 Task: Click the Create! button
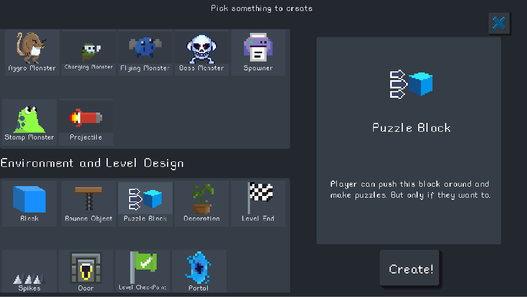coord(410,268)
